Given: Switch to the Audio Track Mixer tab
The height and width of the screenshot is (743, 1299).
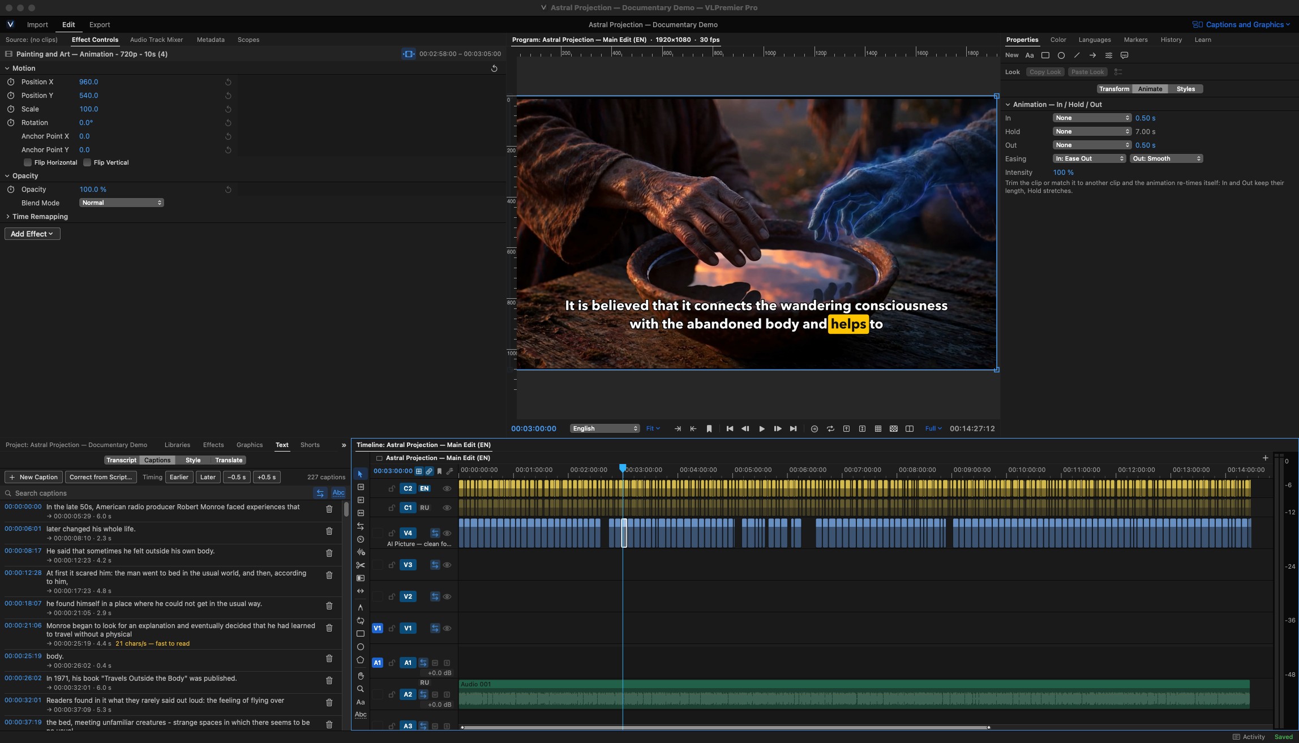Looking at the screenshot, I should [x=156, y=40].
